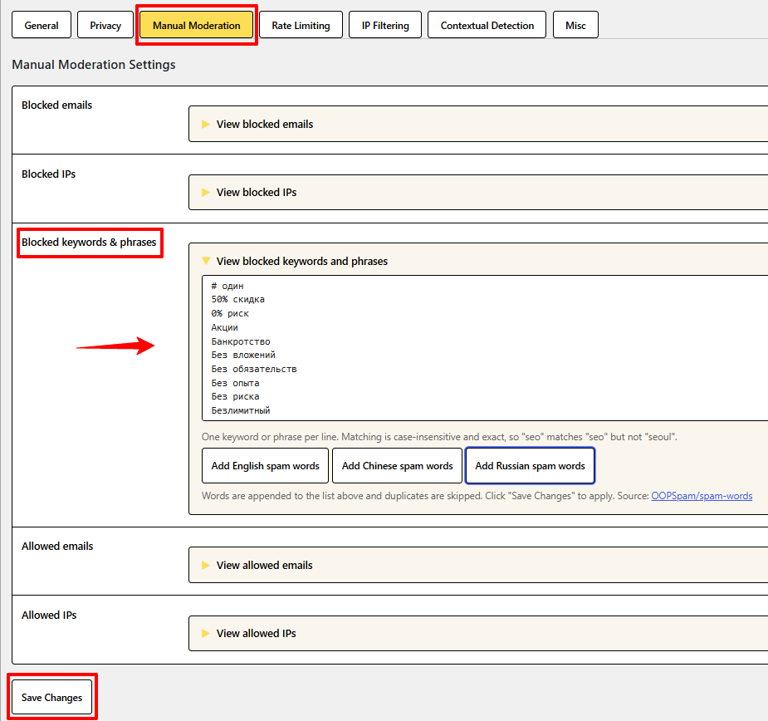The width and height of the screenshot is (768, 721).
Task: Click the 'Blocked keywords & phrases' label
Action: pyautogui.click(x=89, y=242)
